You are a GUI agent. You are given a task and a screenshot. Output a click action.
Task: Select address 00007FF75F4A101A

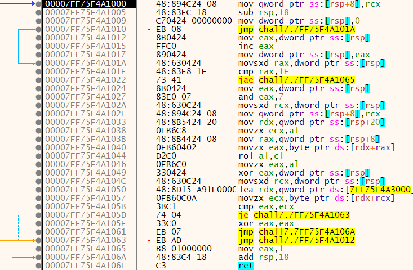[86, 63]
